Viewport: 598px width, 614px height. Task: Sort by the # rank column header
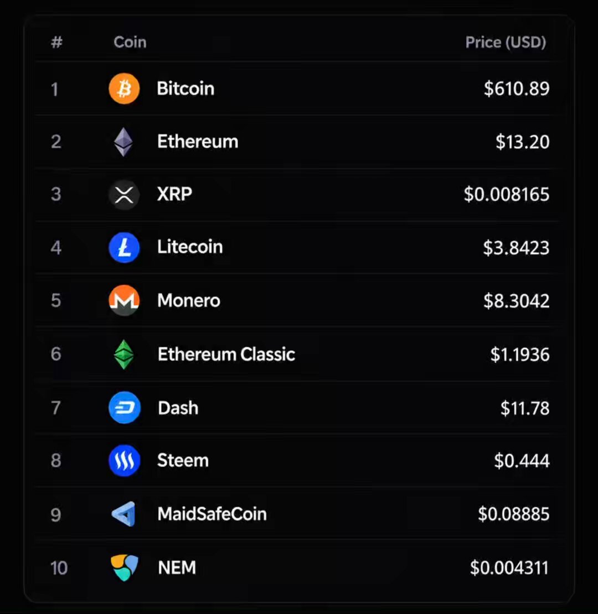coord(57,42)
